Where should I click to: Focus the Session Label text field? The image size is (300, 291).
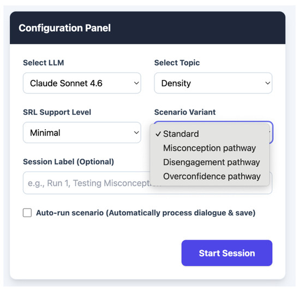coord(87,183)
